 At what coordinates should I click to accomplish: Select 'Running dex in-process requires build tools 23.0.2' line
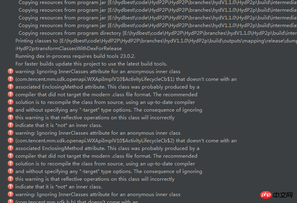[75, 56]
